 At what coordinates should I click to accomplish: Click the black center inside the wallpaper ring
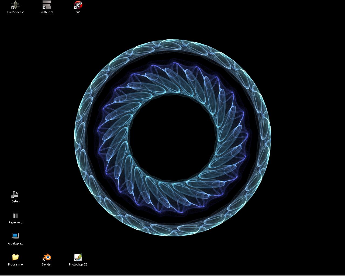172,137
